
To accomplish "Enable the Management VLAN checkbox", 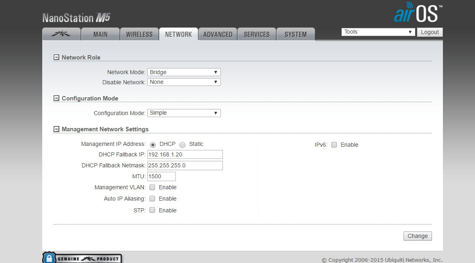I will pos(152,187).
